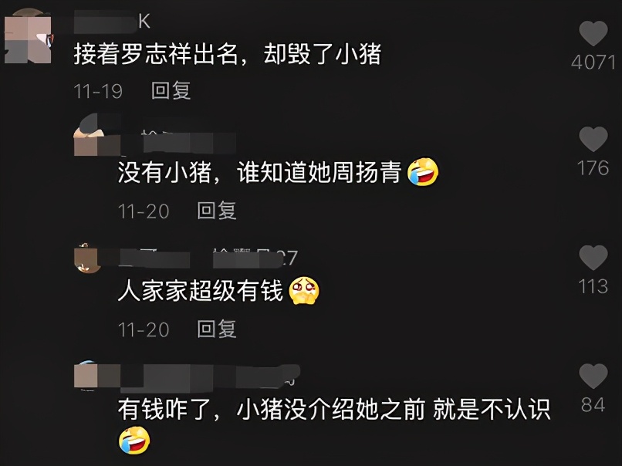Image resolution: width=622 pixels, height=466 pixels.
Task: Like the comment showing 113 likes
Action: tap(593, 258)
